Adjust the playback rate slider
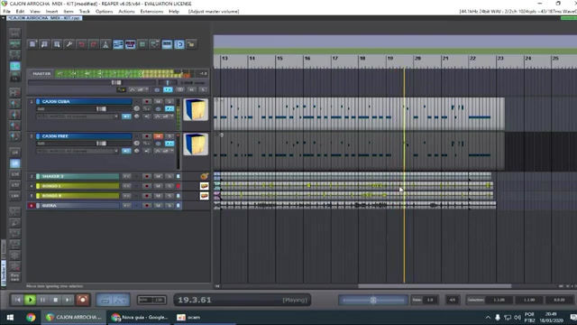The width and height of the screenshot is (577, 325). (x=372, y=300)
